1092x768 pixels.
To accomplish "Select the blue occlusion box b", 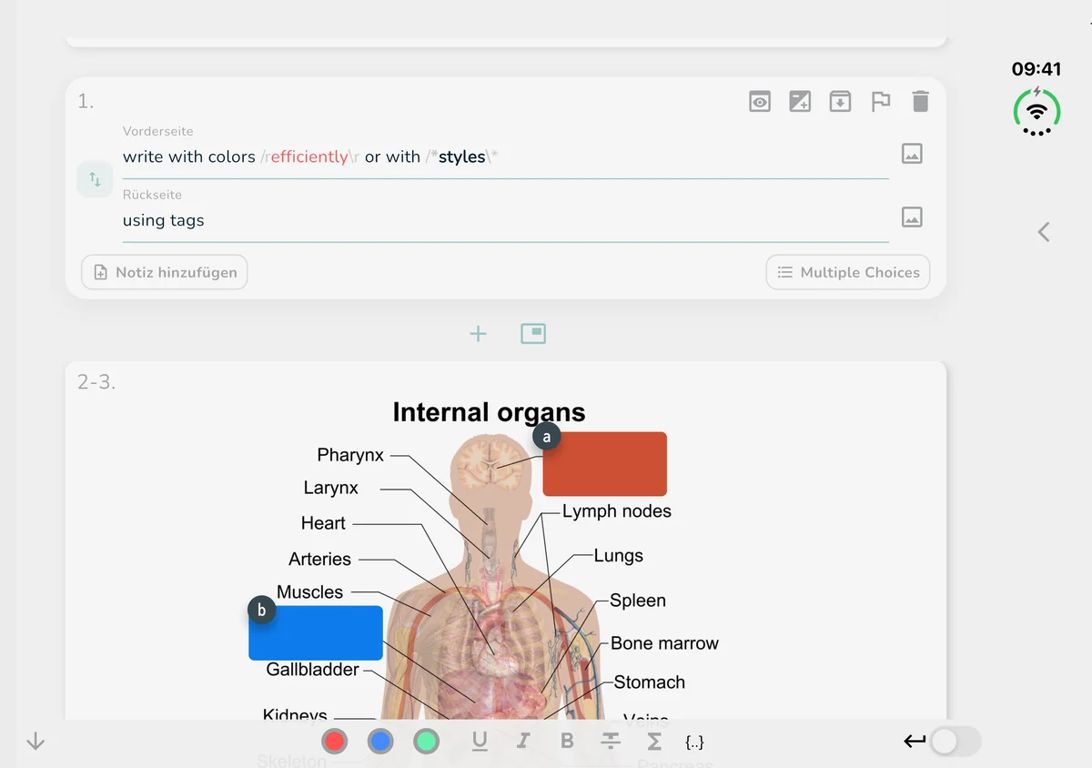I will pos(316,632).
